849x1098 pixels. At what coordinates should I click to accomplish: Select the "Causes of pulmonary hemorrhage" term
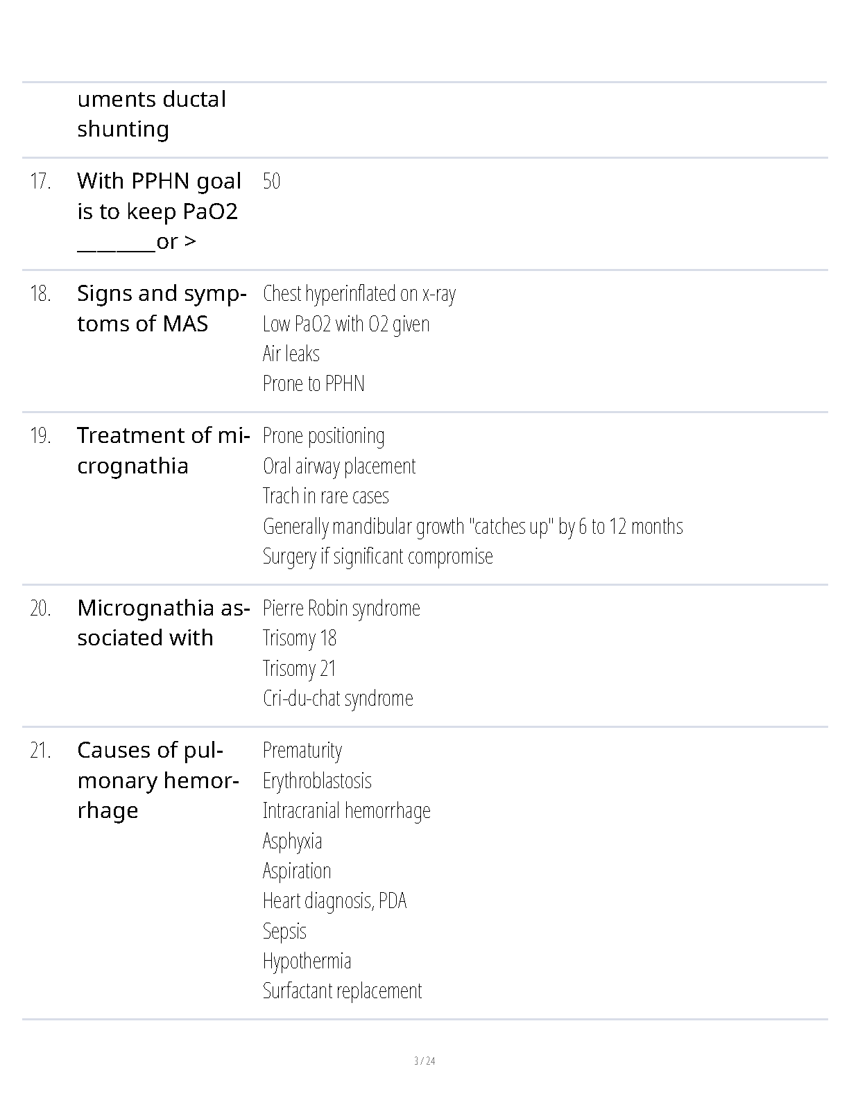tap(157, 780)
